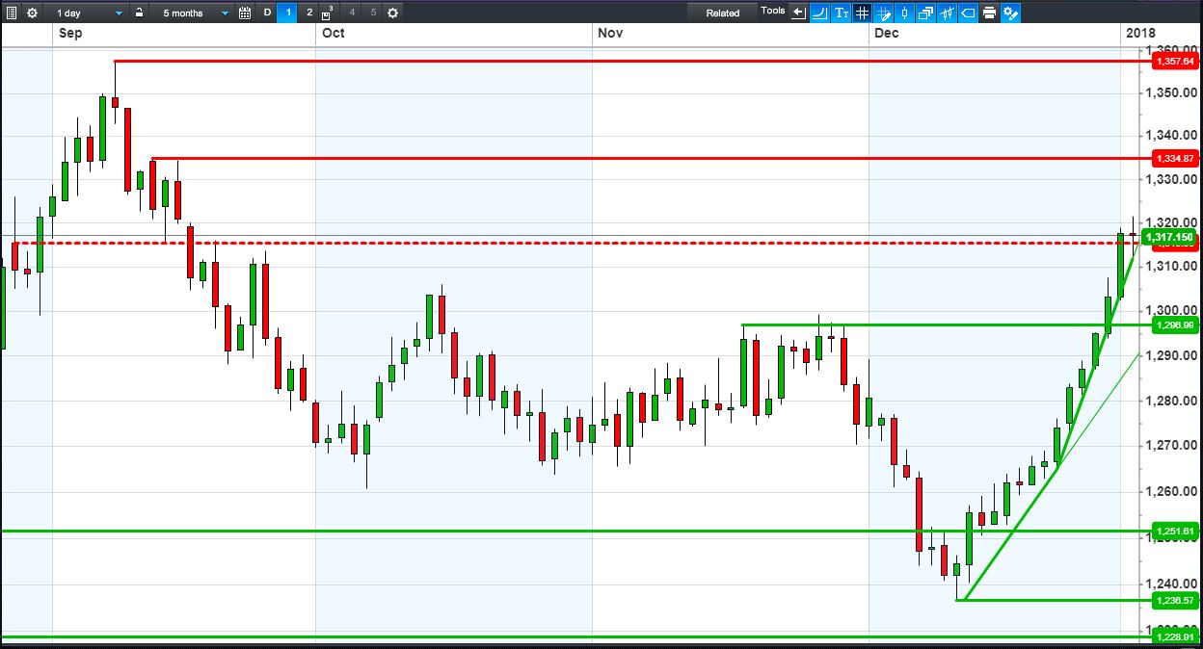The width and height of the screenshot is (1203, 649).
Task: Select the 1,251.61 green support label
Action: tap(1174, 532)
